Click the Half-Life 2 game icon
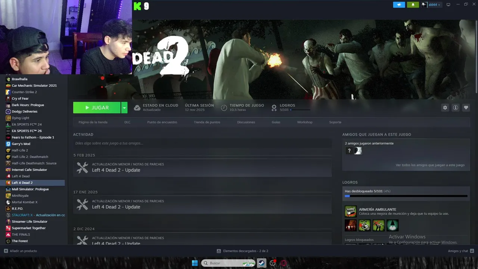Viewport: 478px width, 269px height. coord(8,150)
